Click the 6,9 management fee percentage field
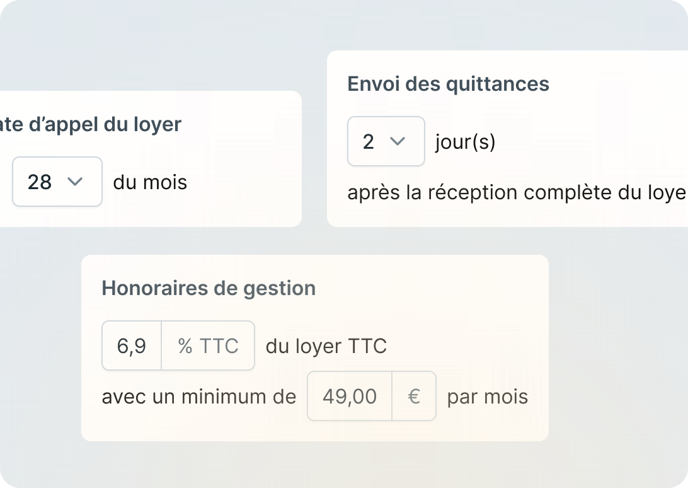 pyautogui.click(x=132, y=346)
